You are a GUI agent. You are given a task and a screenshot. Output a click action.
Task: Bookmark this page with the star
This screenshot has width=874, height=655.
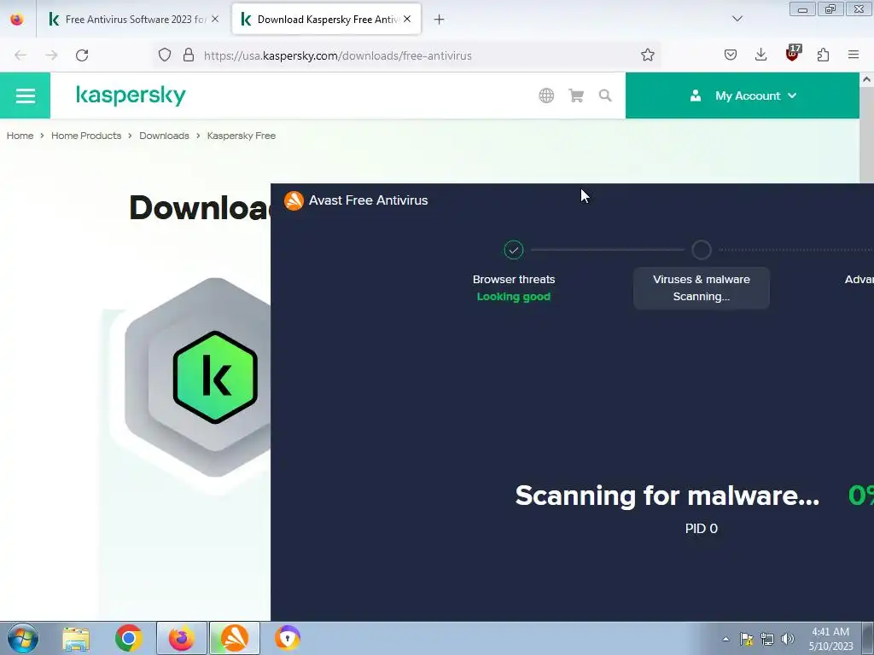647,55
